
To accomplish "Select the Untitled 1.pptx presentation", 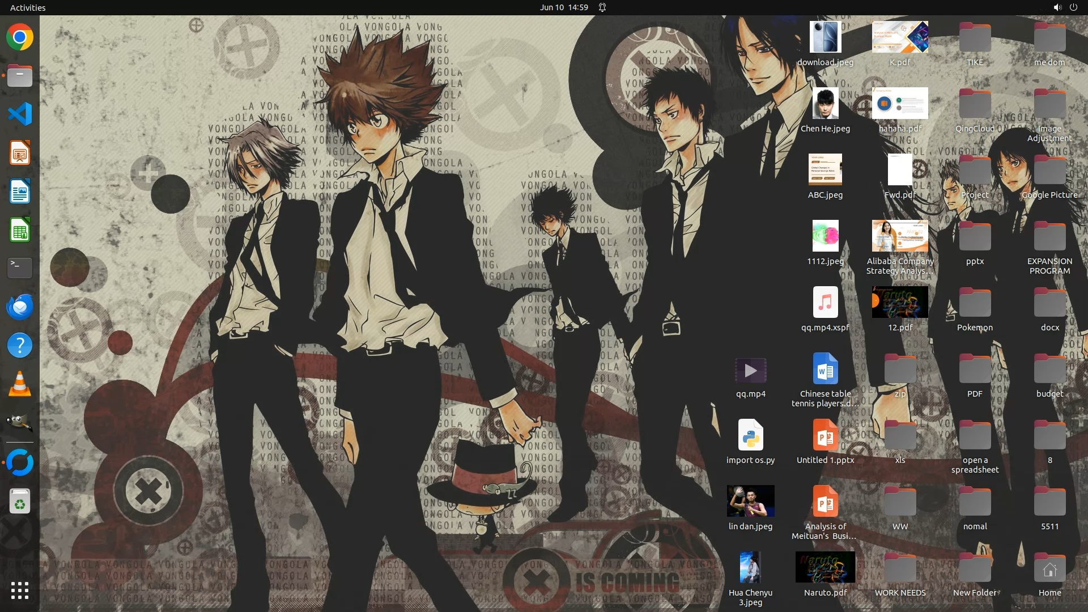I will pyautogui.click(x=825, y=436).
